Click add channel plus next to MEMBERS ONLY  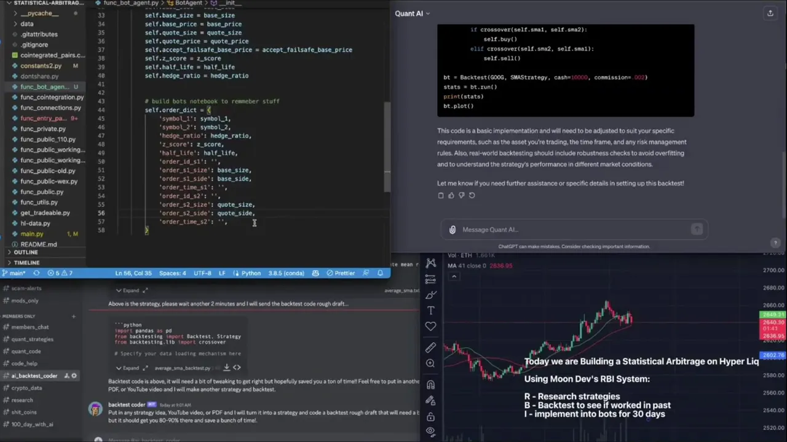coord(73,316)
